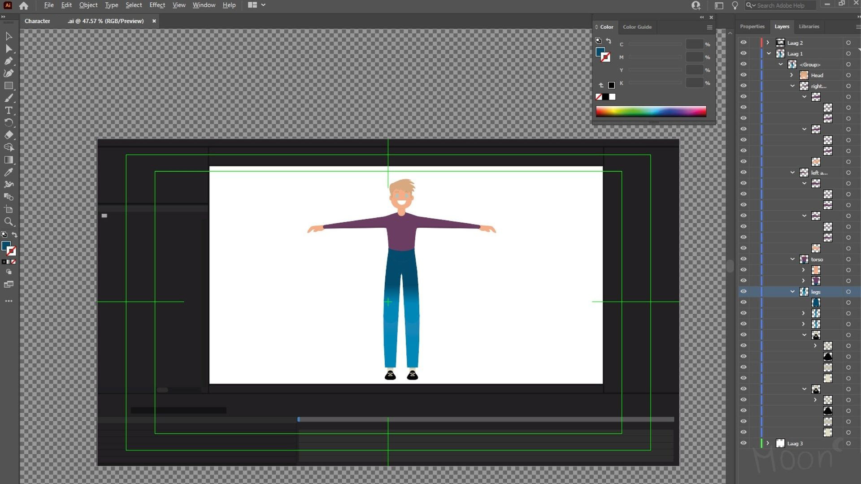The image size is (861, 484).
Task: Collapse the legs group
Action: pos(792,292)
